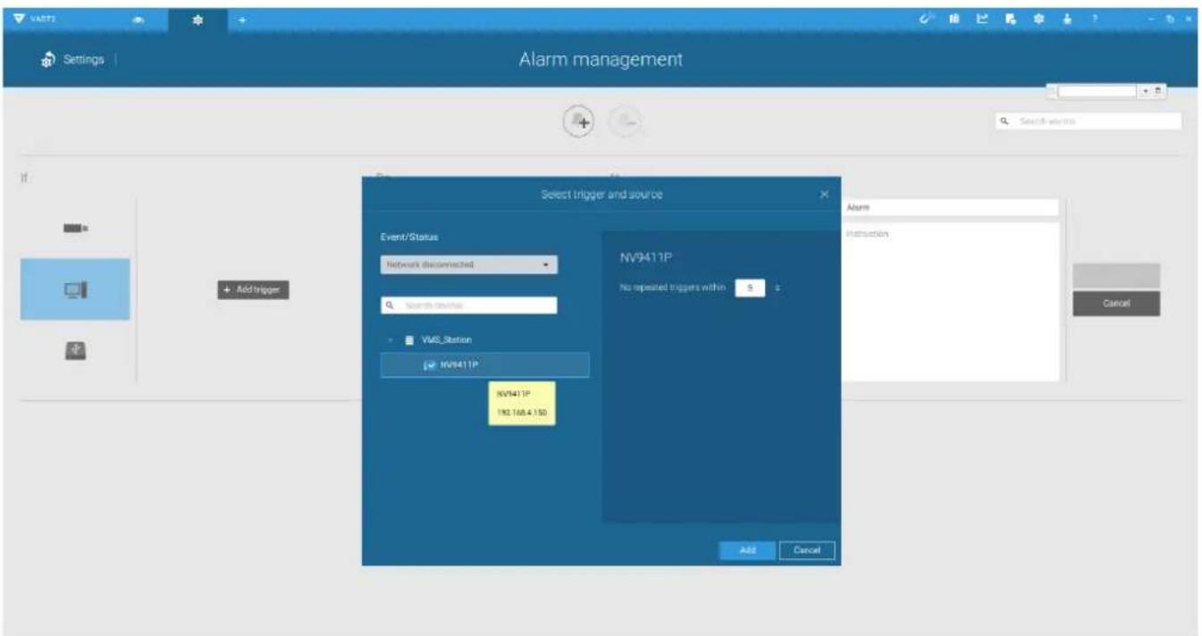The image size is (1202, 636).
Task: Click the grey button above the right-side Cancel
Action: pos(1116,276)
